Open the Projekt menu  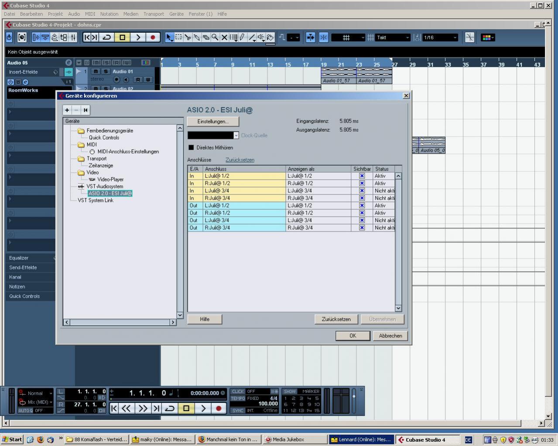pos(55,14)
